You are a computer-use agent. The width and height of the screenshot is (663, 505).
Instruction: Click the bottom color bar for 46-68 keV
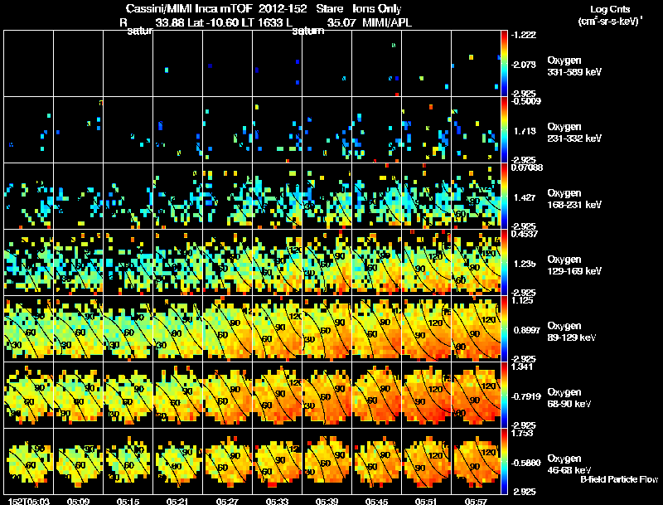(504, 461)
